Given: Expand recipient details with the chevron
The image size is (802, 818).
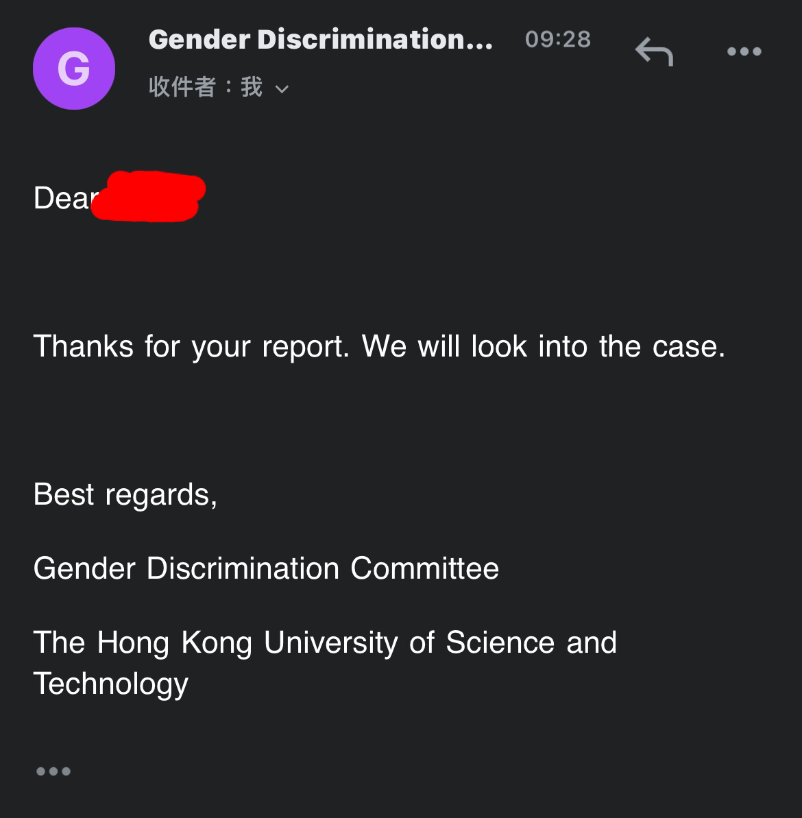Looking at the screenshot, I should [282, 89].
